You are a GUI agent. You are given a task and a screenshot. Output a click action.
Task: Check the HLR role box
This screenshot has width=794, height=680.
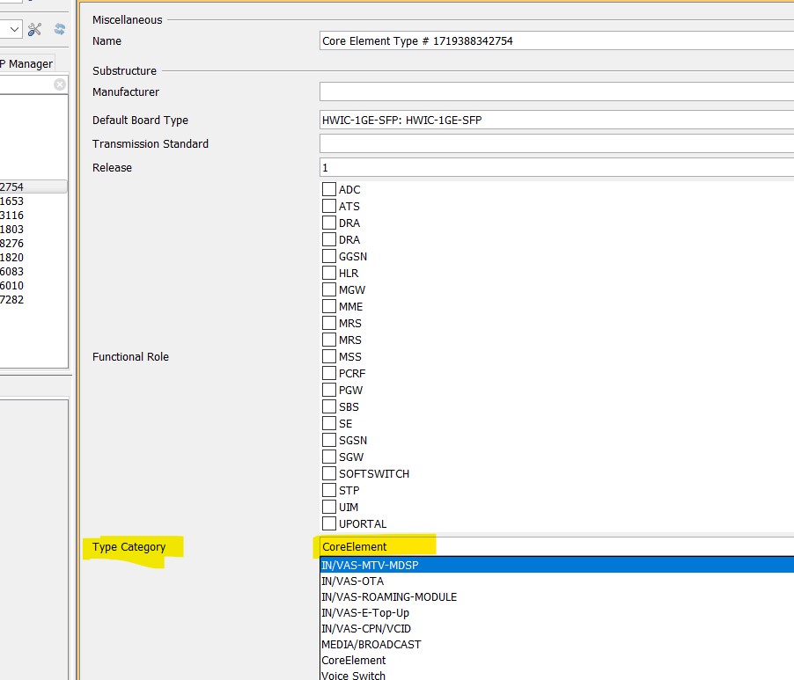pyautogui.click(x=329, y=273)
